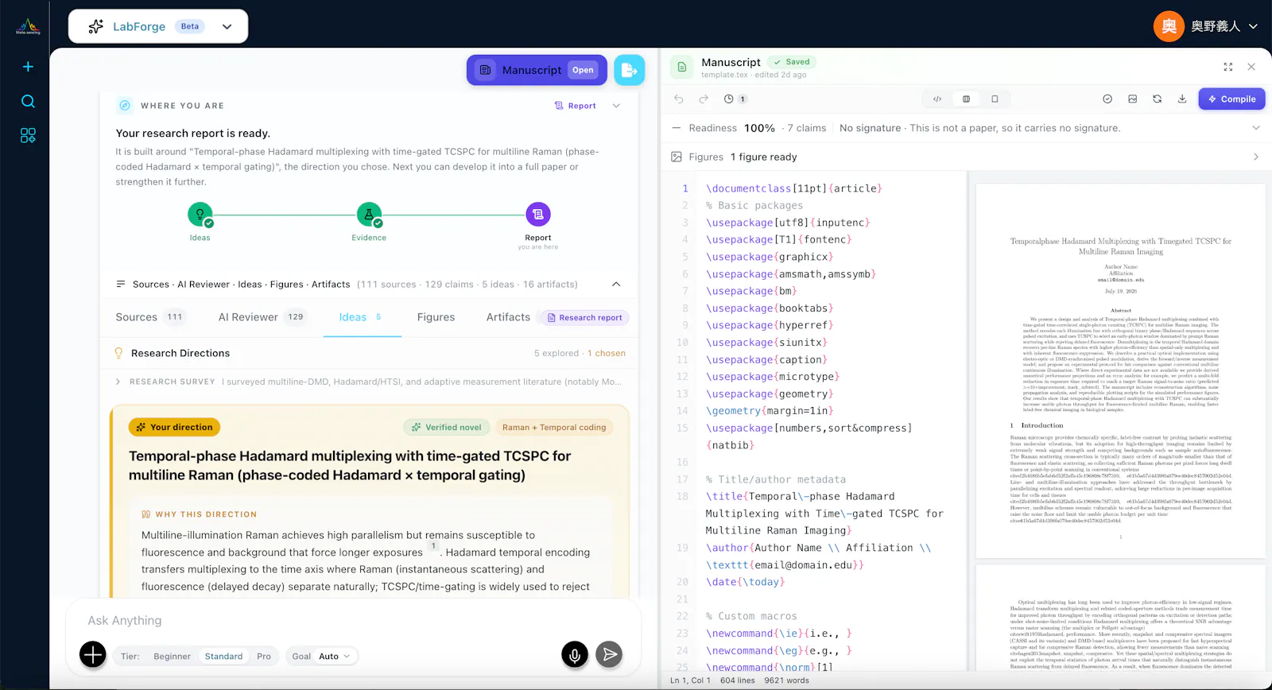Click the LabForge sparkle logo icon
Screen dimensions: 1272x690
[95, 26]
